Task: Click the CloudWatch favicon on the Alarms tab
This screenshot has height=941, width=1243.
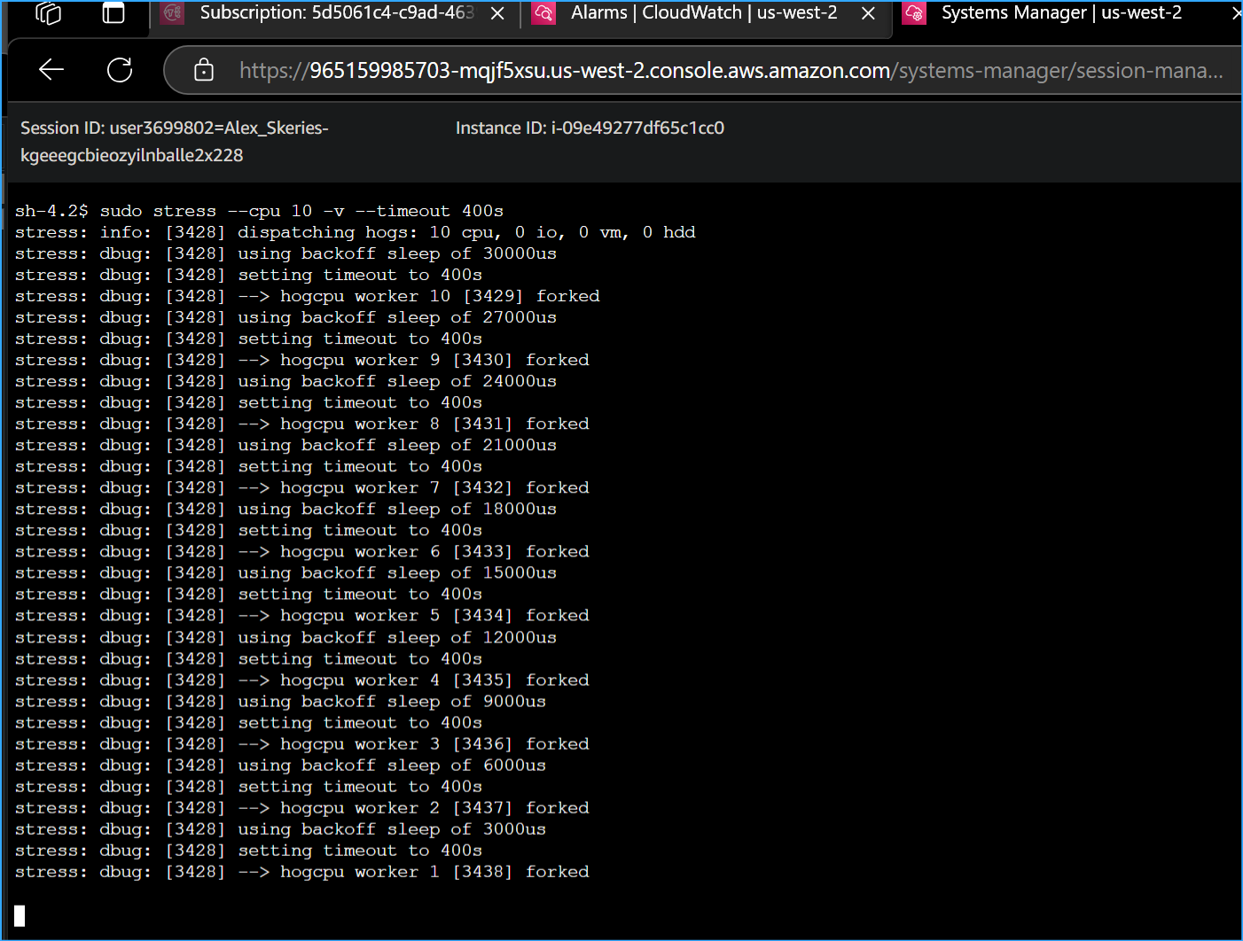Action: pos(543,13)
